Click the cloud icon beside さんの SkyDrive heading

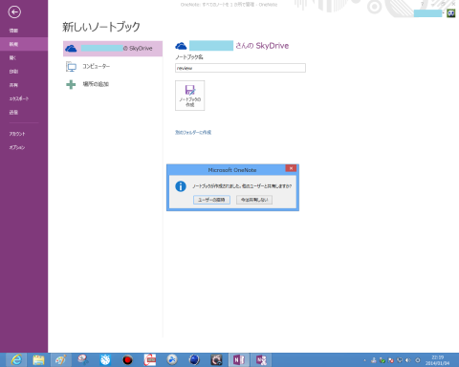point(181,46)
